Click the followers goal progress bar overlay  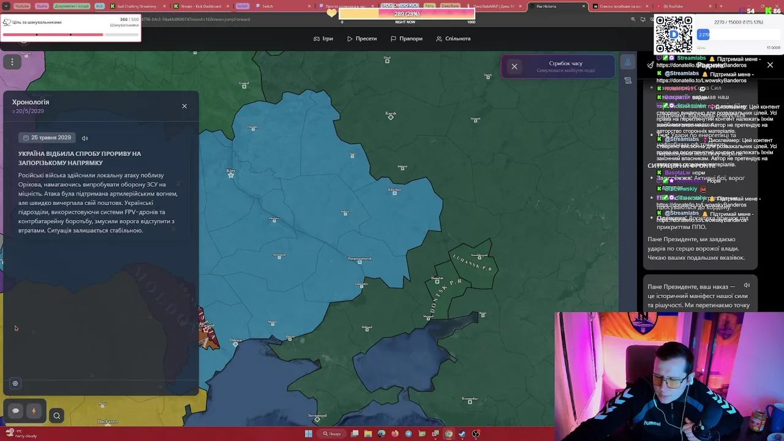pos(406,13)
